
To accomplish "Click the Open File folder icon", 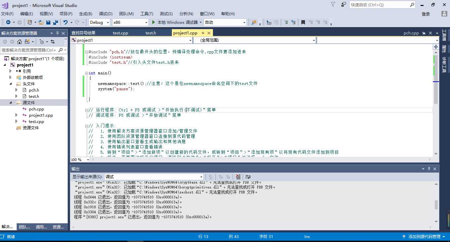I will (41, 22).
